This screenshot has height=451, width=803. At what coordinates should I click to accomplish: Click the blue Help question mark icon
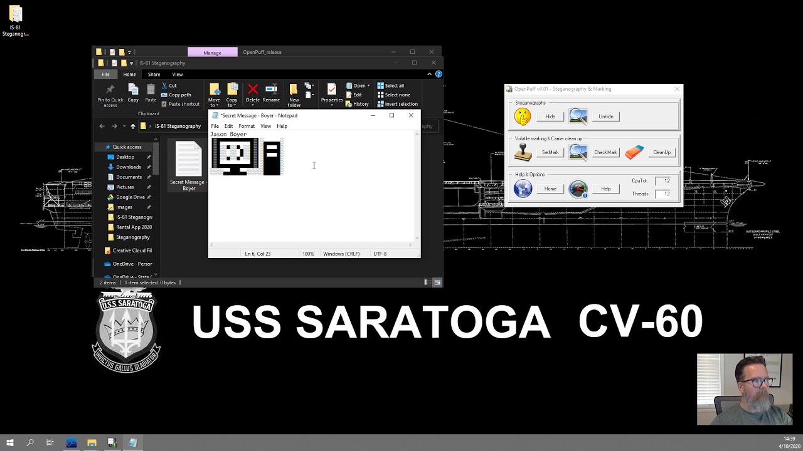(x=439, y=74)
